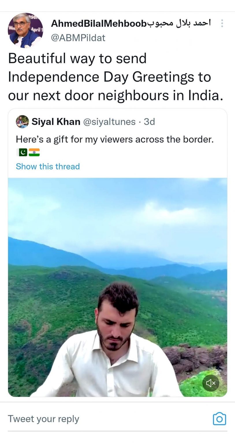
Task: Open Ahmed Bilal Mehboob's profile avatar
Action: tap(25, 30)
